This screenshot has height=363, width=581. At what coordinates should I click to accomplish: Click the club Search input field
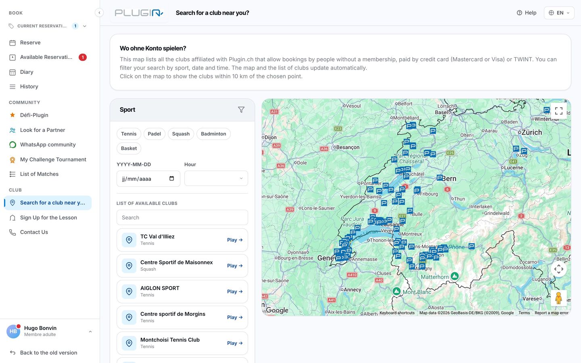[x=182, y=217]
